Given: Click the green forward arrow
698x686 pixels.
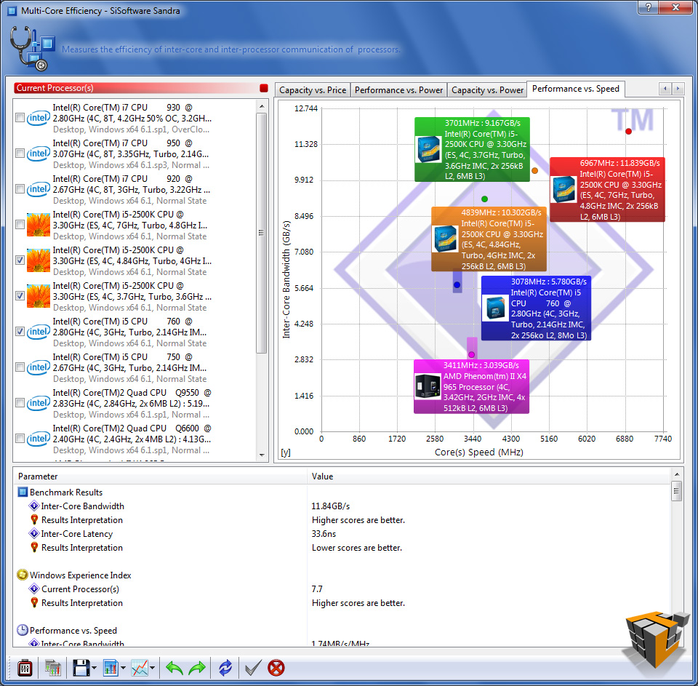Looking at the screenshot, I should (x=197, y=668).
